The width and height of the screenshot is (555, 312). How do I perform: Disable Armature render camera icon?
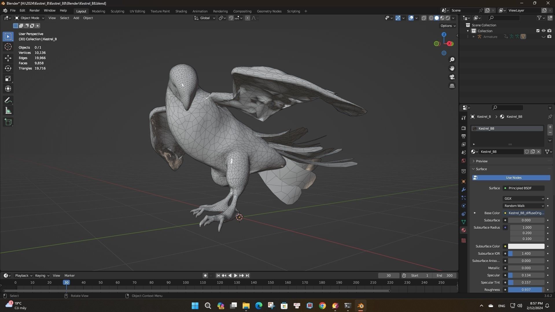point(549,36)
